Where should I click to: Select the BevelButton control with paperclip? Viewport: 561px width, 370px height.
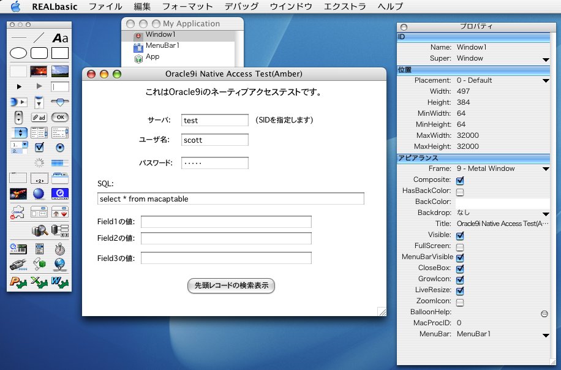(39, 118)
